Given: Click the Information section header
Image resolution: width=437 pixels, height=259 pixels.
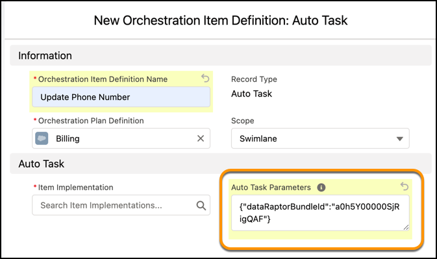Looking at the screenshot, I should (x=221, y=55).
